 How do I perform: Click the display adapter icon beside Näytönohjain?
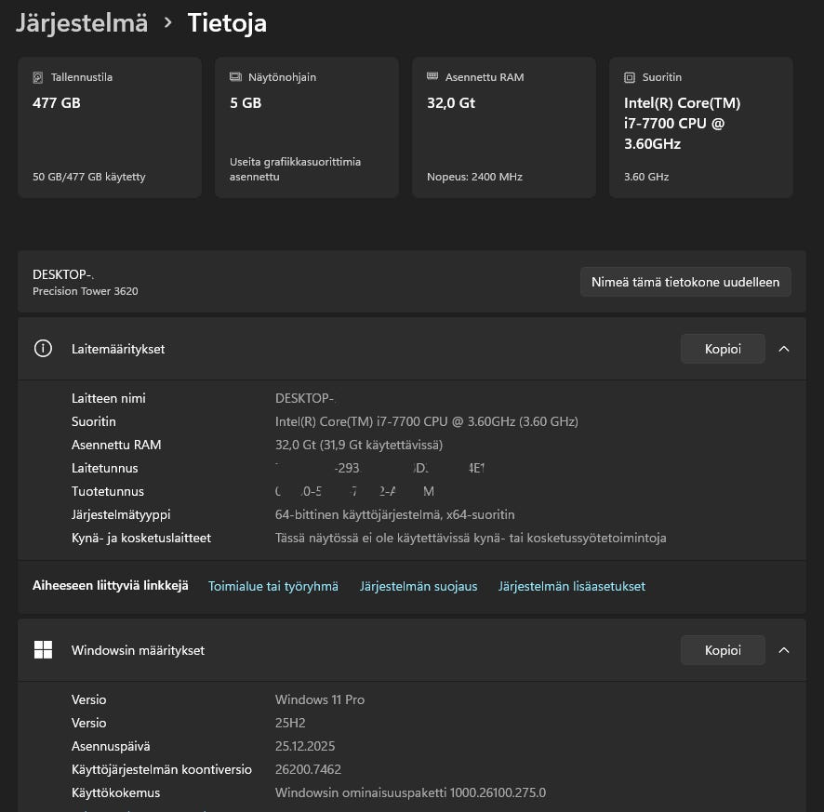(x=235, y=77)
